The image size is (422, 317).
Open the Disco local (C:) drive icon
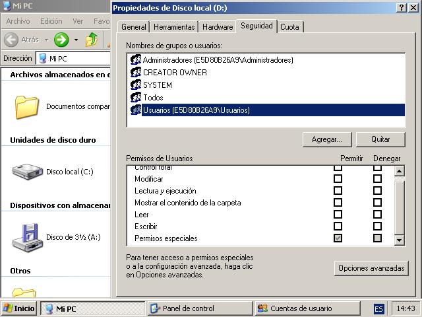tap(28, 172)
